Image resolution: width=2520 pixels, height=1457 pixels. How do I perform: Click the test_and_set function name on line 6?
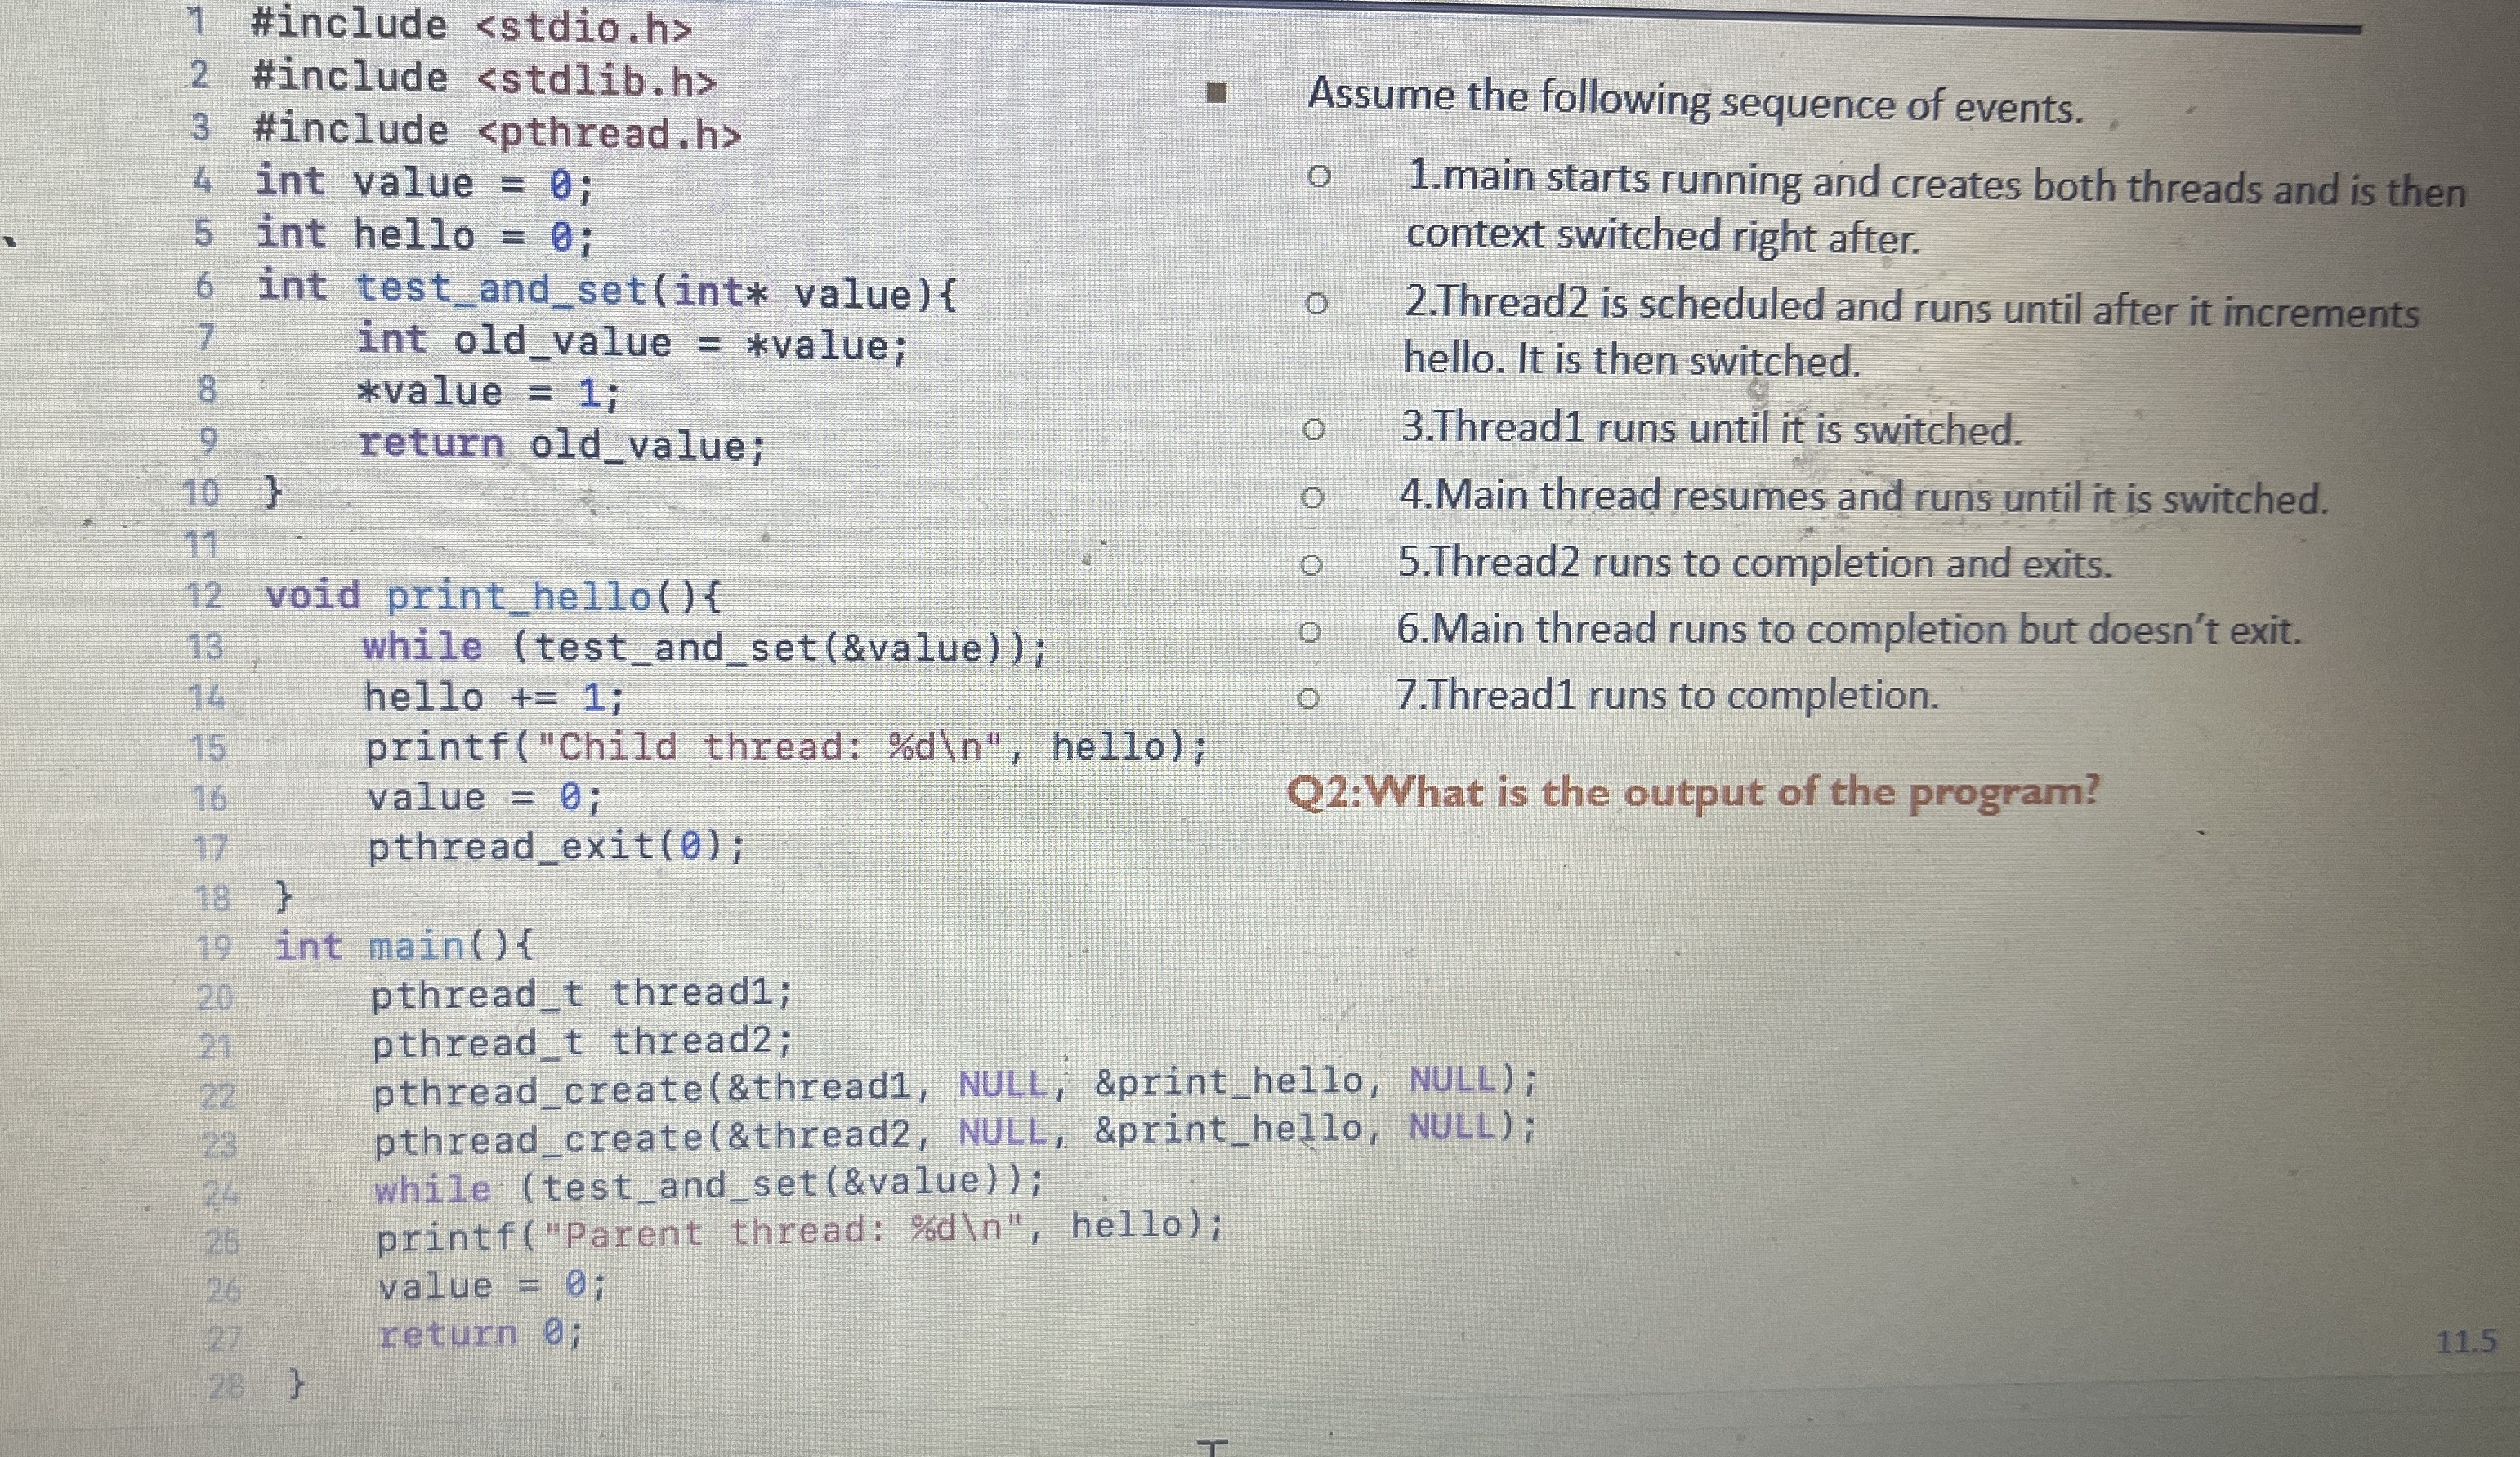click(503, 290)
